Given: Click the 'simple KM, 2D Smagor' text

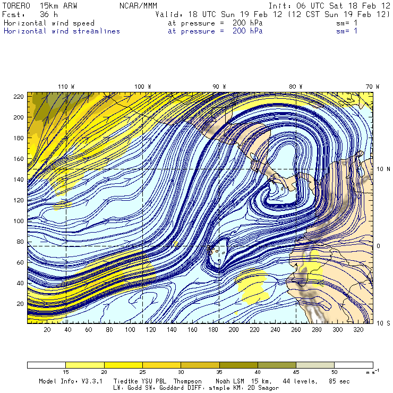Looking at the screenshot, I should pos(244,388).
